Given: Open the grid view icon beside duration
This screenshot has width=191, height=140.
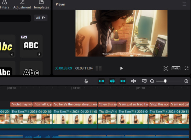Looking at the screenshot, I should 99,68.
